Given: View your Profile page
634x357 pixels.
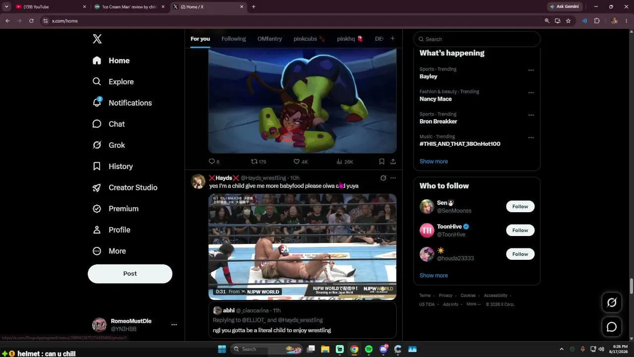Looking at the screenshot, I should 111,230.
